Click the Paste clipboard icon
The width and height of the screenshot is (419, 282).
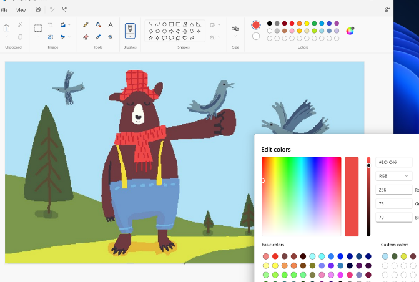coord(7,28)
